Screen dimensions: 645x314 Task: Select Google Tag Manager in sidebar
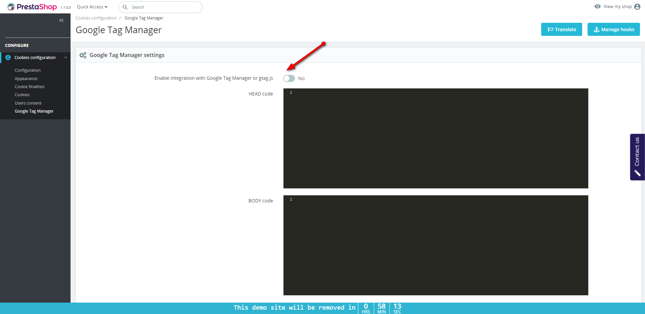34,111
